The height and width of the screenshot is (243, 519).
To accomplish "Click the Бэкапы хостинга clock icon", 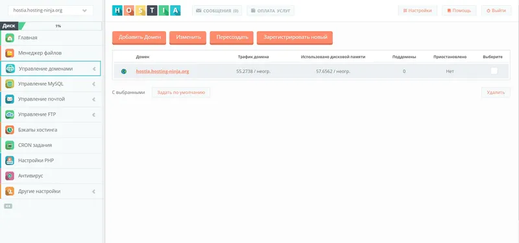I will pos(10,130).
